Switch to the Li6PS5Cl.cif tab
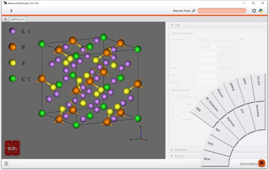This screenshot has width=269, height=170. point(16,19)
